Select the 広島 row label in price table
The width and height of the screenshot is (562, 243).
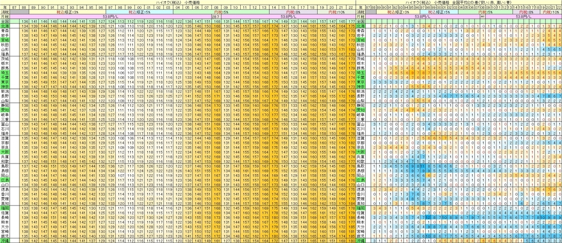point(6,180)
